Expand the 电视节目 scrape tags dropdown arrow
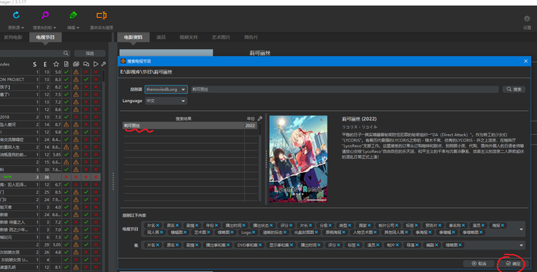Screen dimensions: 537x272 pyautogui.click(x=521, y=229)
